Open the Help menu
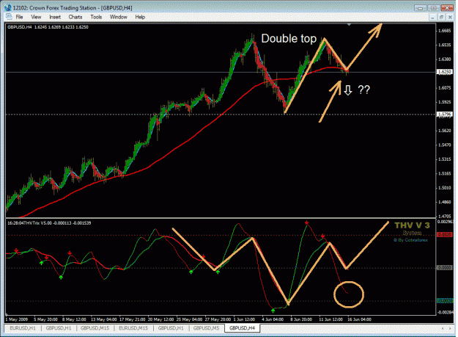Screen dimensions: 458x337 (x=140, y=17)
